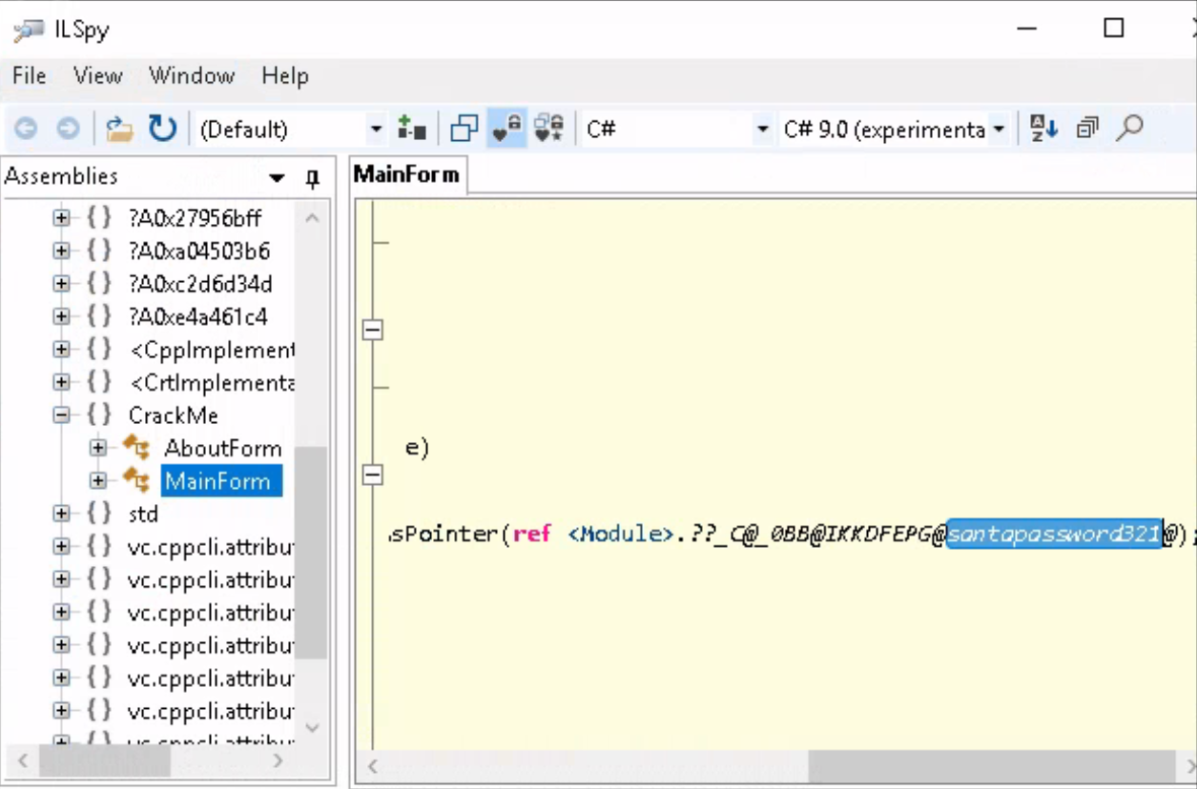Expand the AboutForm class node
The height and width of the screenshot is (789, 1197).
click(x=97, y=448)
